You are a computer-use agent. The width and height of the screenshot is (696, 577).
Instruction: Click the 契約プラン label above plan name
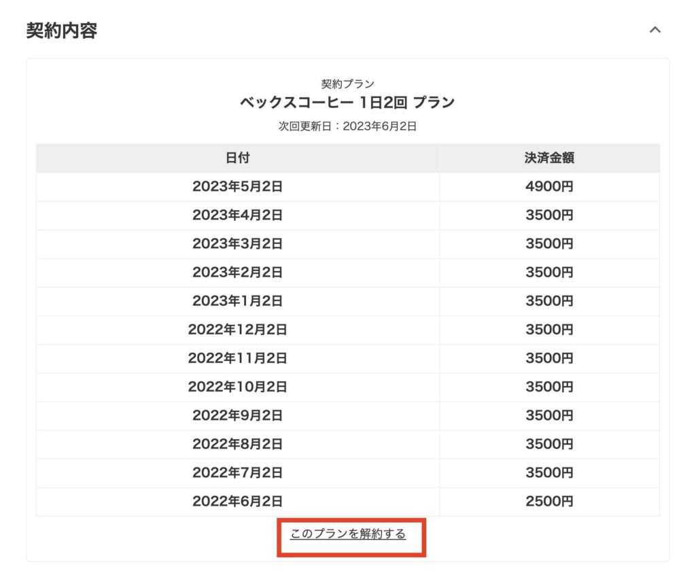[x=347, y=84]
